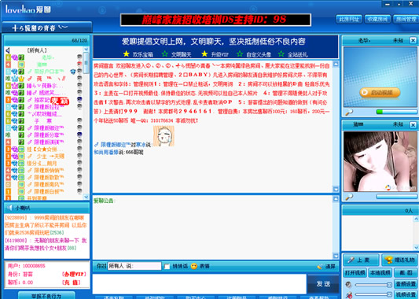Image resolution: width=419 pixels, height=299 pixels.
Task: Click the speaker volume icon
Action: point(348,285)
